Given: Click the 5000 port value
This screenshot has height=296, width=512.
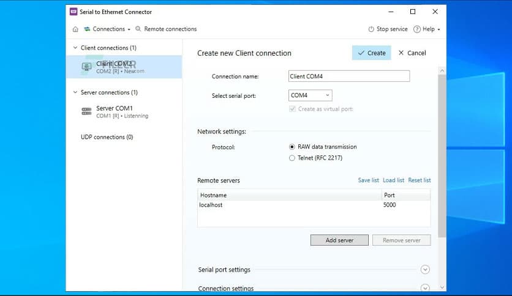Looking at the screenshot, I should pos(390,205).
